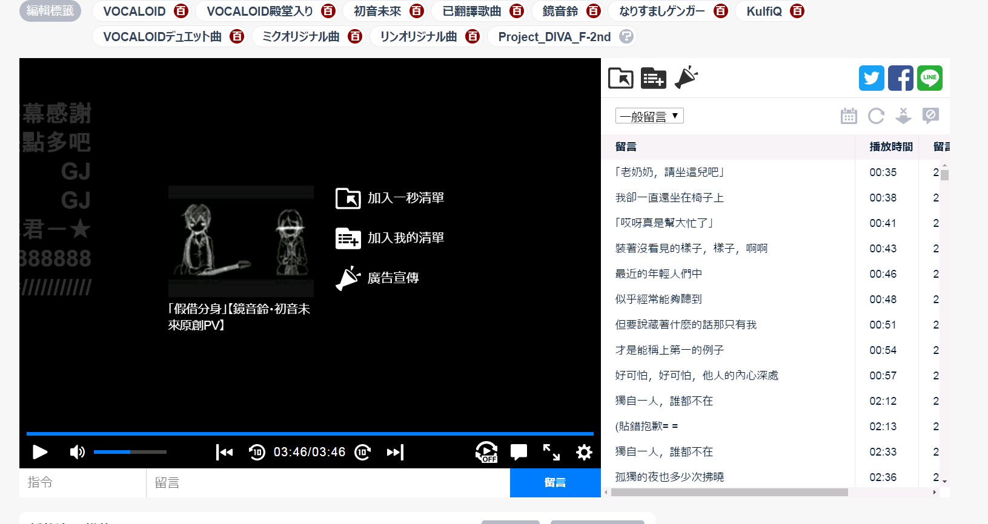988x524 pixels.
Task: Expand the 一般留言 comment type dropdown
Action: coord(649,116)
